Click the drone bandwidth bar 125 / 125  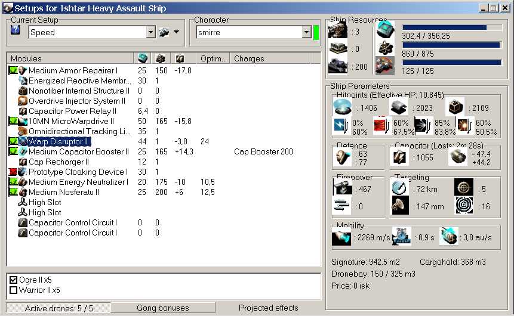[452, 62]
